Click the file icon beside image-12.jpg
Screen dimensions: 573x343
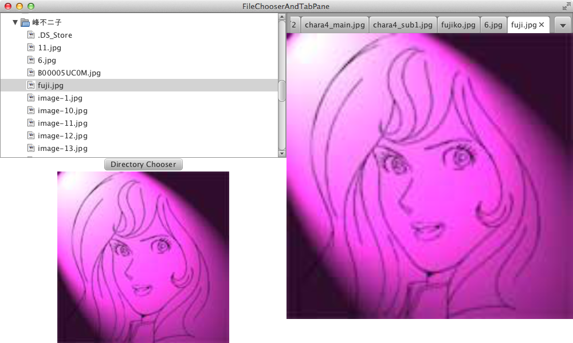click(x=31, y=135)
